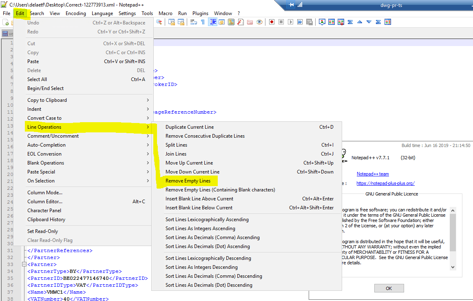473x301 pixels.
Task: Go to next difference down arrow
Action: [x=369, y=22]
